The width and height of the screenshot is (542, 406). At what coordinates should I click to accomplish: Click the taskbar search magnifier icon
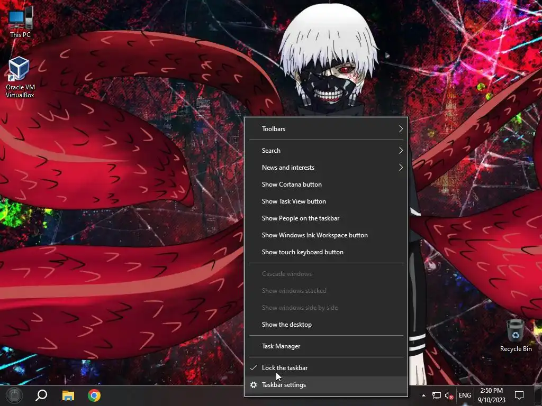41,395
